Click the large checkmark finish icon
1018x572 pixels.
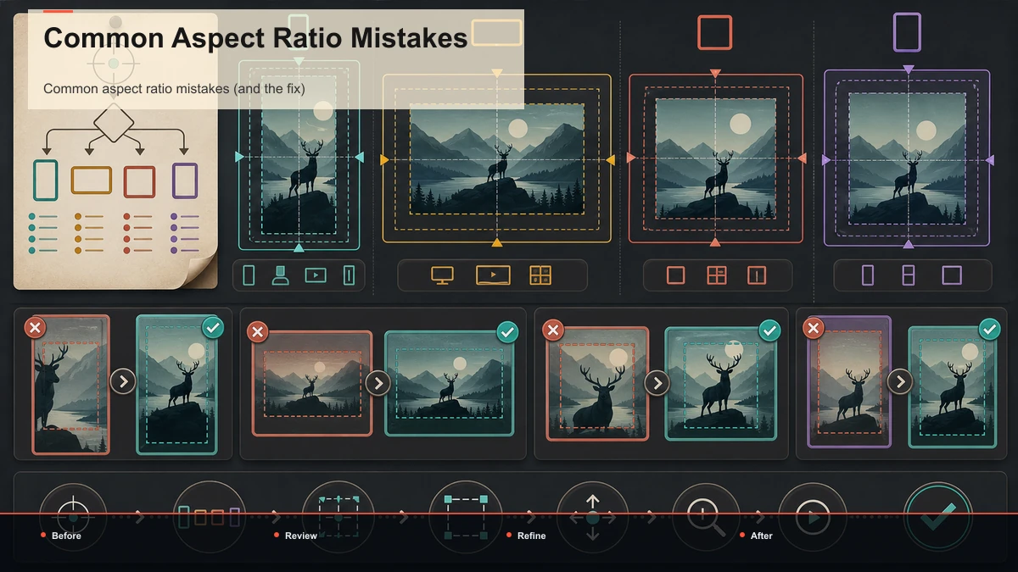[x=937, y=517]
